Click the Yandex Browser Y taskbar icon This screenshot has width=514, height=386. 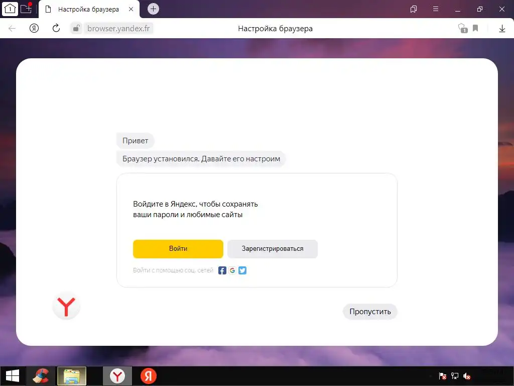pos(117,376)
